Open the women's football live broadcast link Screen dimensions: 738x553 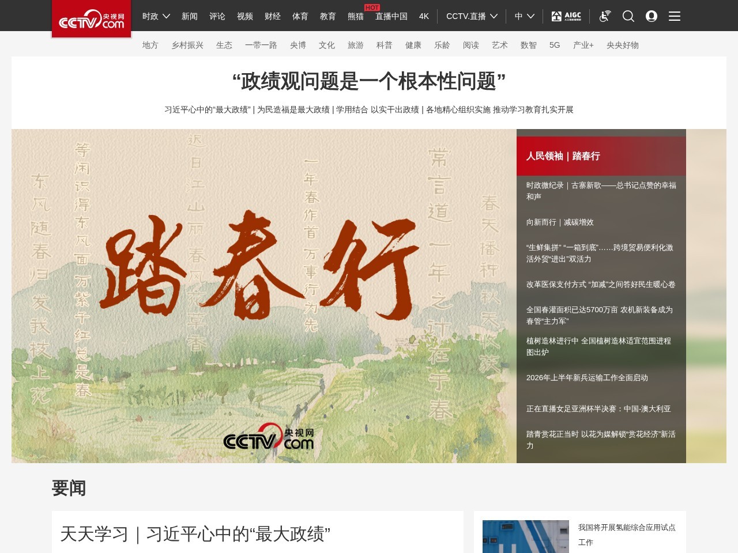click(x=600, y=409)
